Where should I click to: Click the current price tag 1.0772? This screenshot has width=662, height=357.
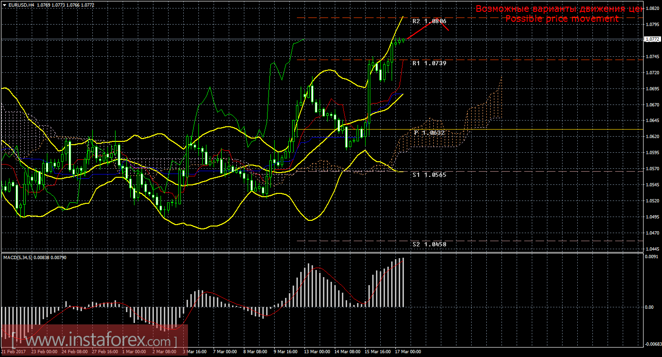(x=652, y=39)
